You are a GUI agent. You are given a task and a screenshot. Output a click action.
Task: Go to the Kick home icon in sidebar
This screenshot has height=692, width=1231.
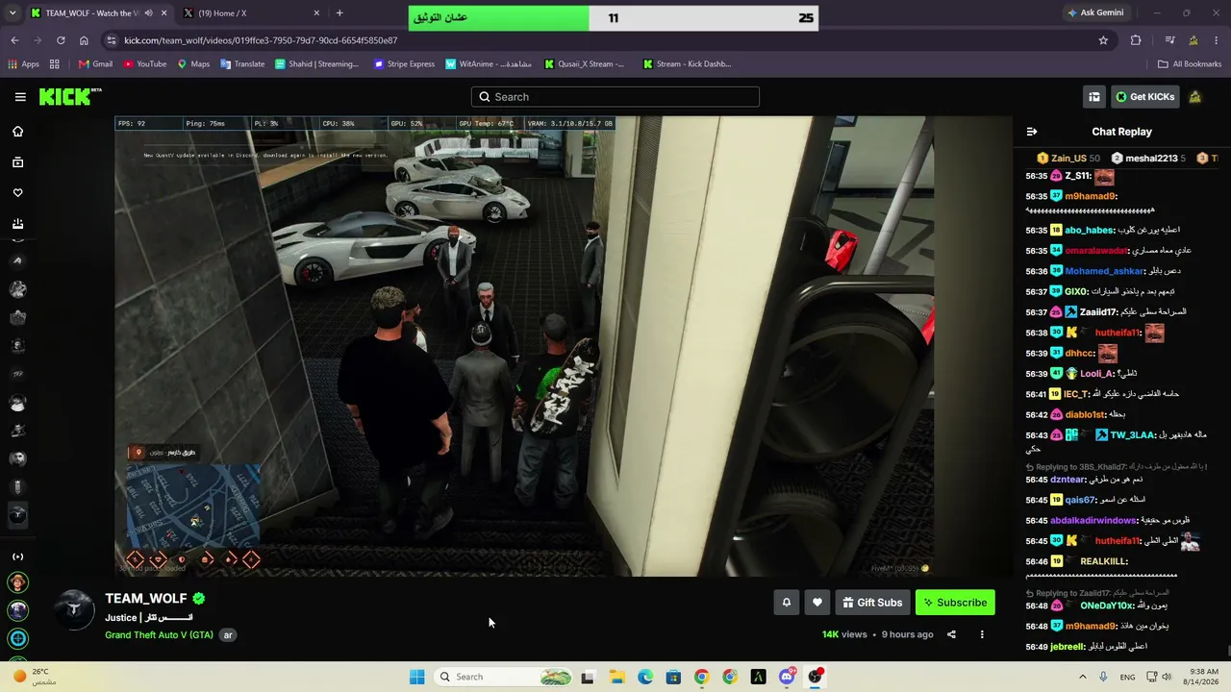coord(17,132)
